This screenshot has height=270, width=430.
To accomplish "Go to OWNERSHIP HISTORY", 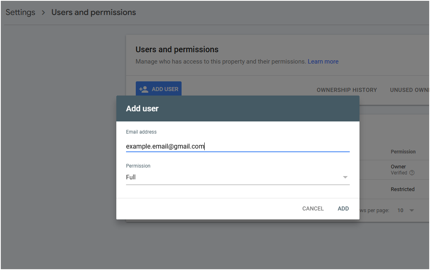I will coord(347,90).
